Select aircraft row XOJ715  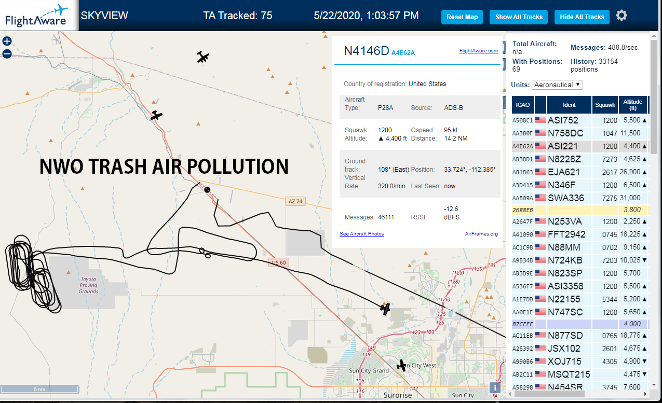pyautogui.click(x=580, y=362)
